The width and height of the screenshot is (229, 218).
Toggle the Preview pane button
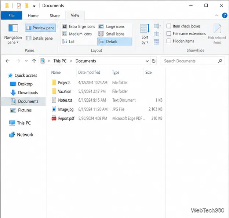pos(40,28)
